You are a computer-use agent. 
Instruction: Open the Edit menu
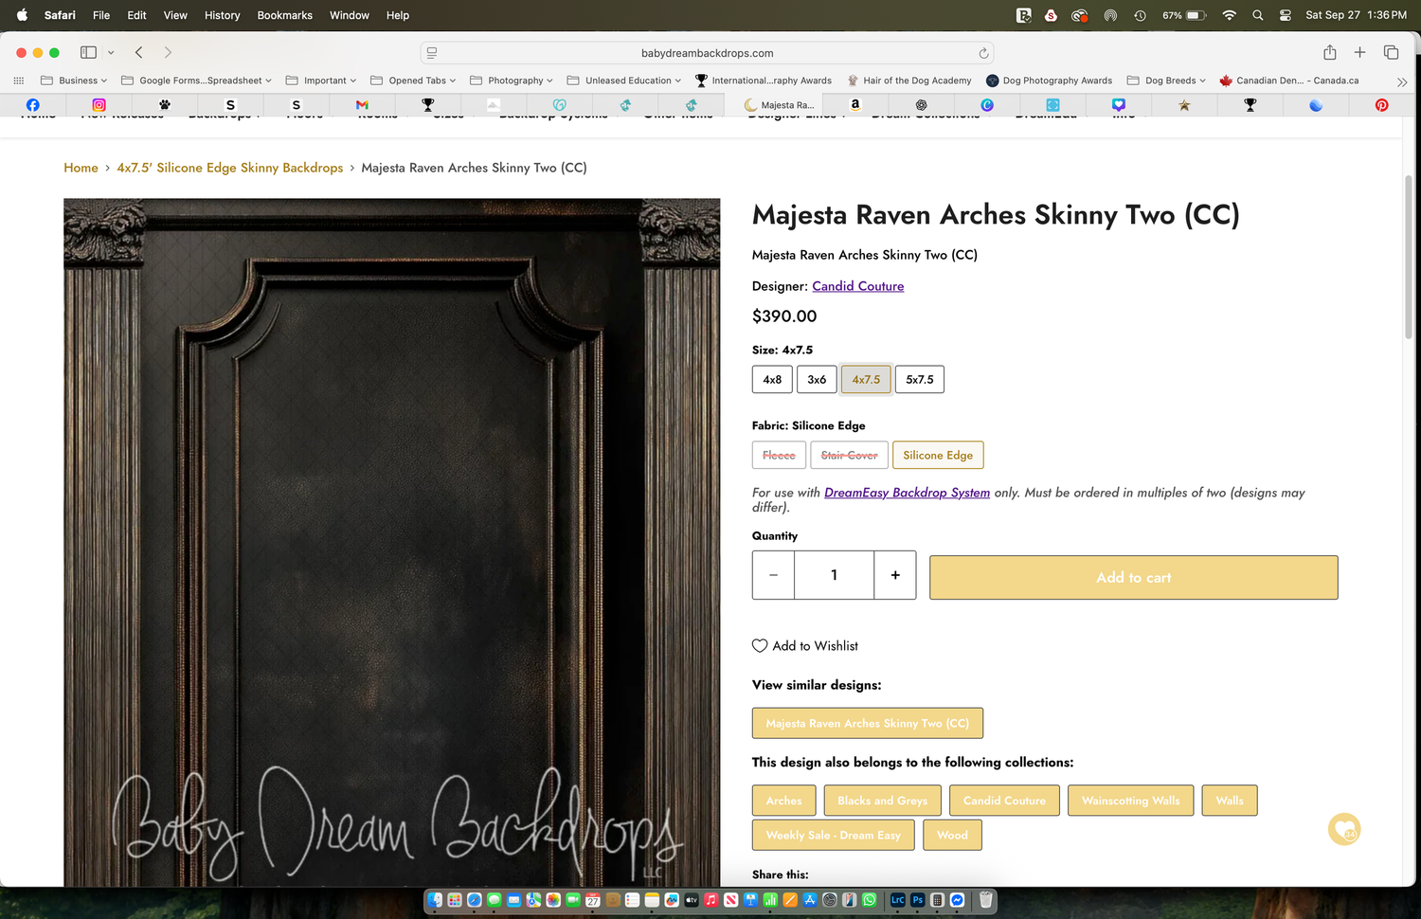[136, 15]
